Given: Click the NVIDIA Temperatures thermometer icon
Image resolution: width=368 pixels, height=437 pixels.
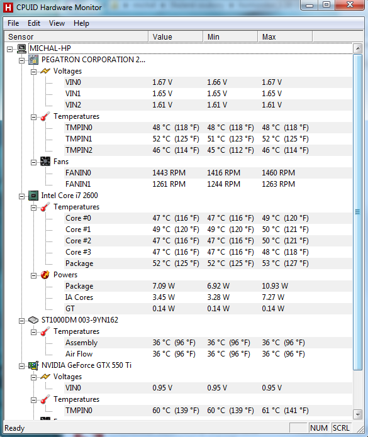Looking at the screenshot, I should pos(45,399).
